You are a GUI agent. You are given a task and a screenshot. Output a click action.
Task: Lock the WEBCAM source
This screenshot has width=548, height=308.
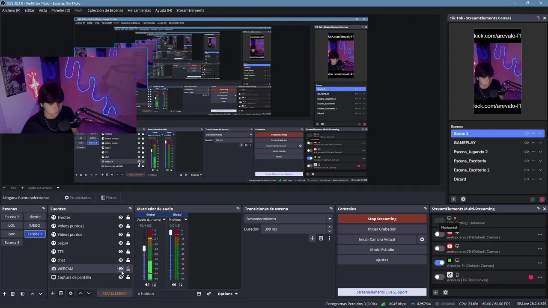coord(128,269)
